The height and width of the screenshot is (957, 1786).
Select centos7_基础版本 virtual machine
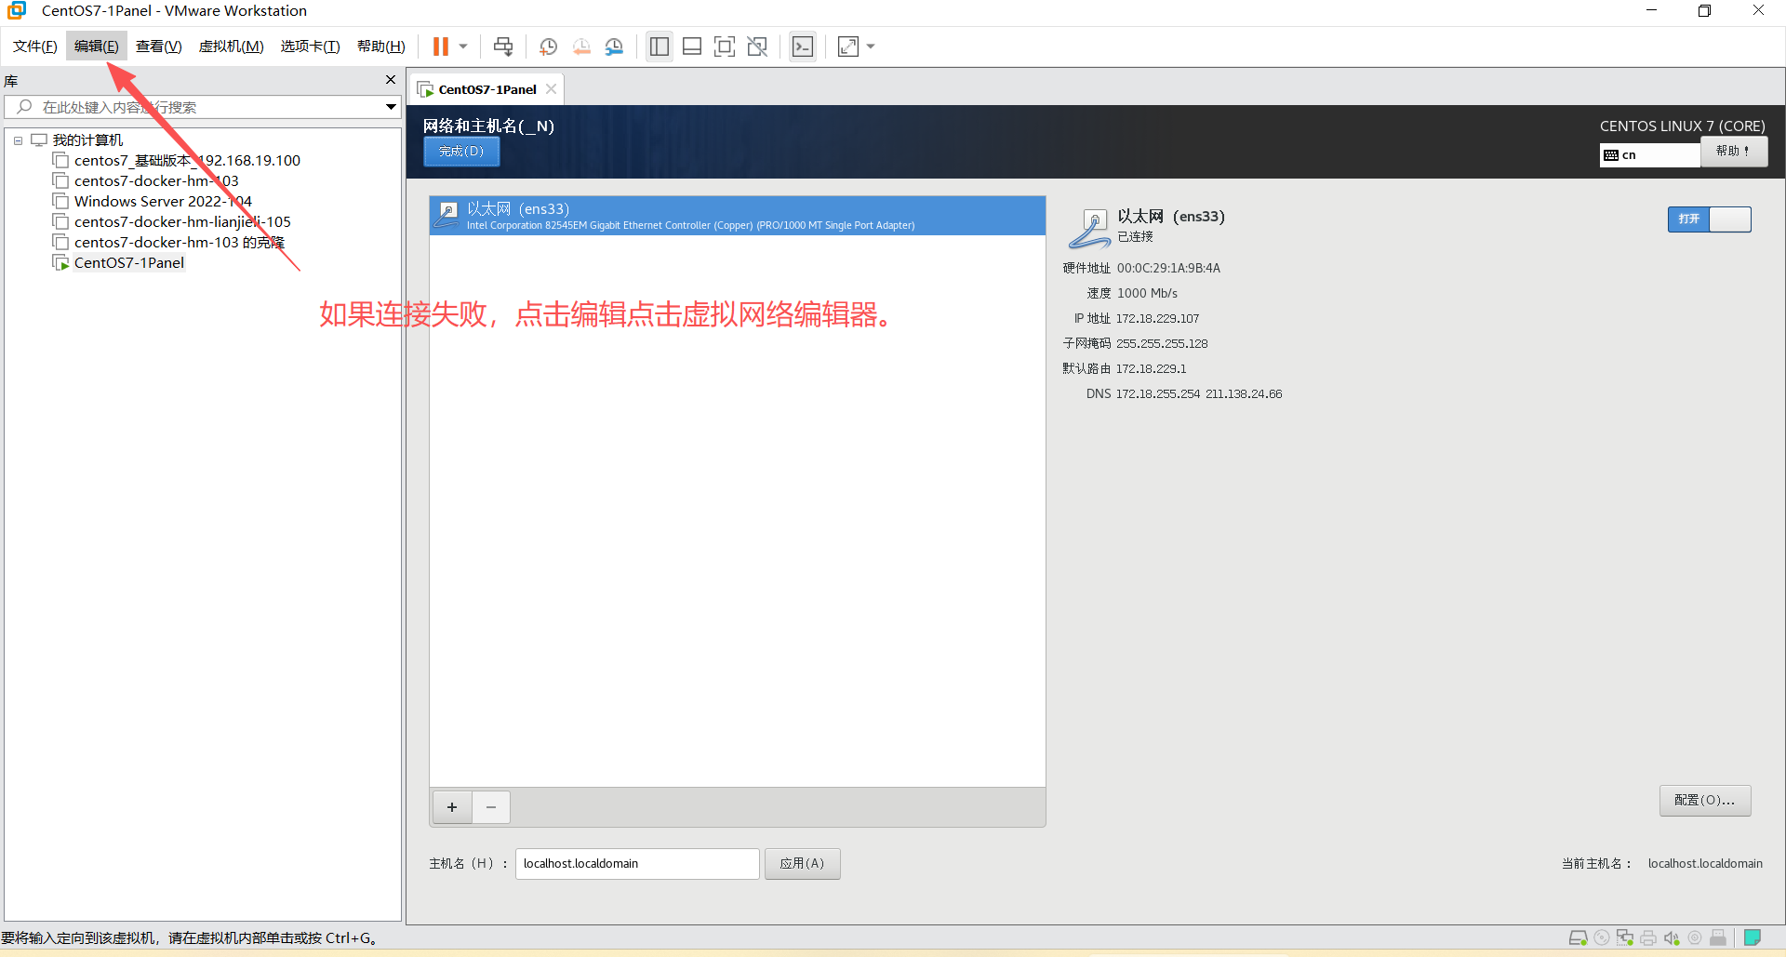(x=188, y=161)
